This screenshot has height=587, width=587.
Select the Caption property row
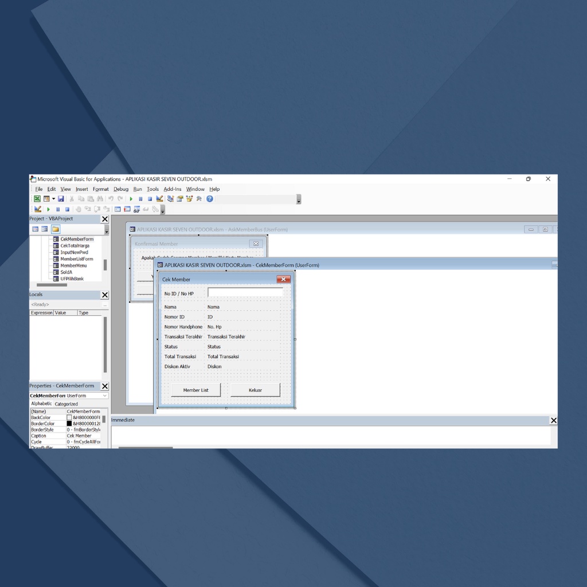point(65,436)
